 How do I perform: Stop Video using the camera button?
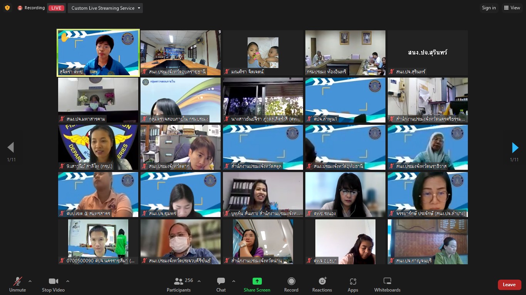tap(53, 285)
